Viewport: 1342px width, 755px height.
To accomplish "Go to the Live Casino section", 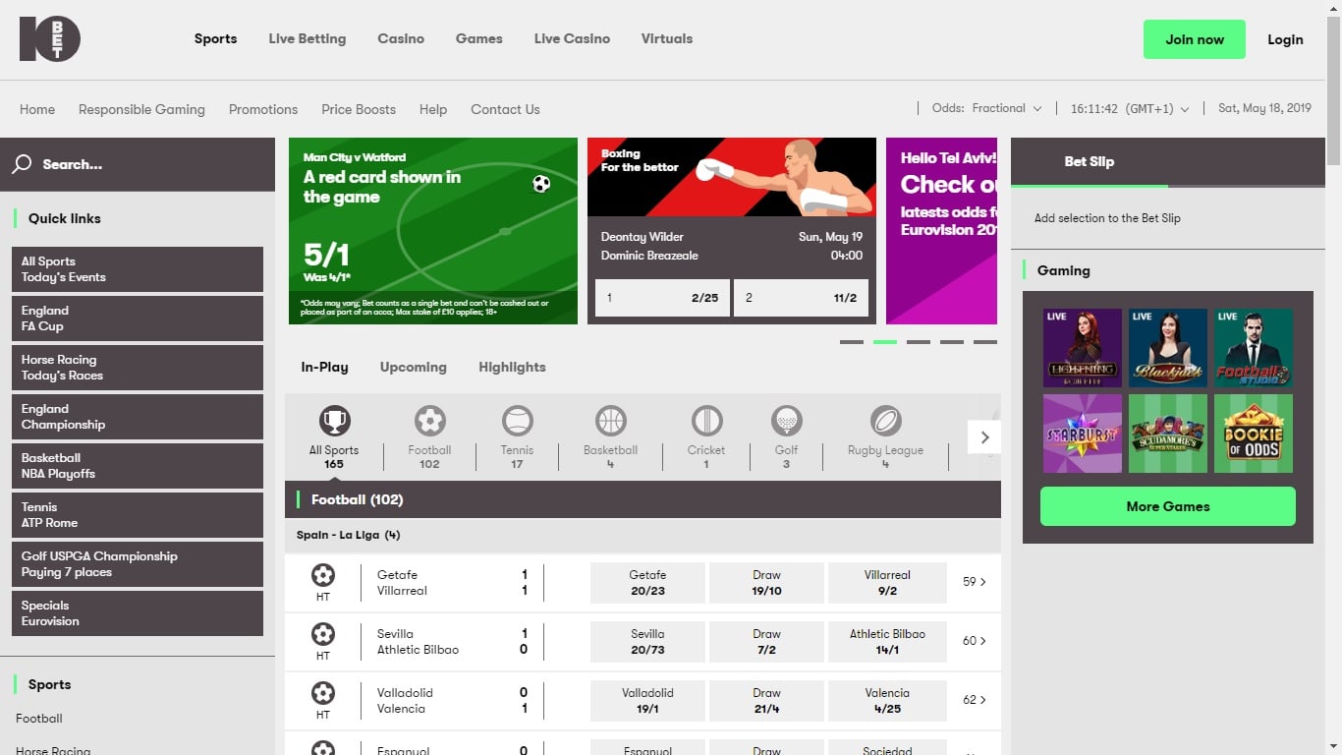I will pyautogui.click(x=572, y=39).
